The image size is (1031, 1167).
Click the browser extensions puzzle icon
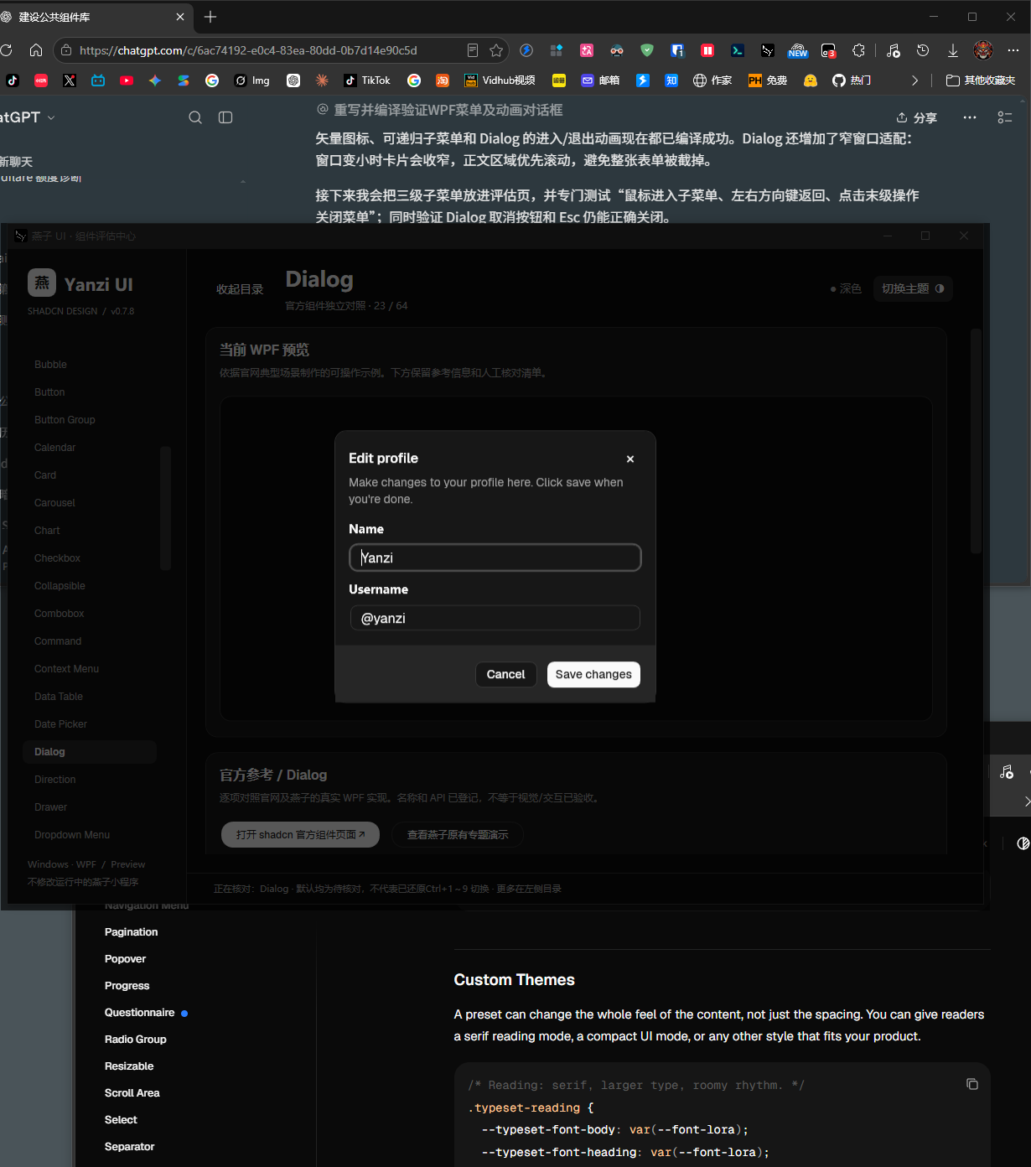coord(858,50)
